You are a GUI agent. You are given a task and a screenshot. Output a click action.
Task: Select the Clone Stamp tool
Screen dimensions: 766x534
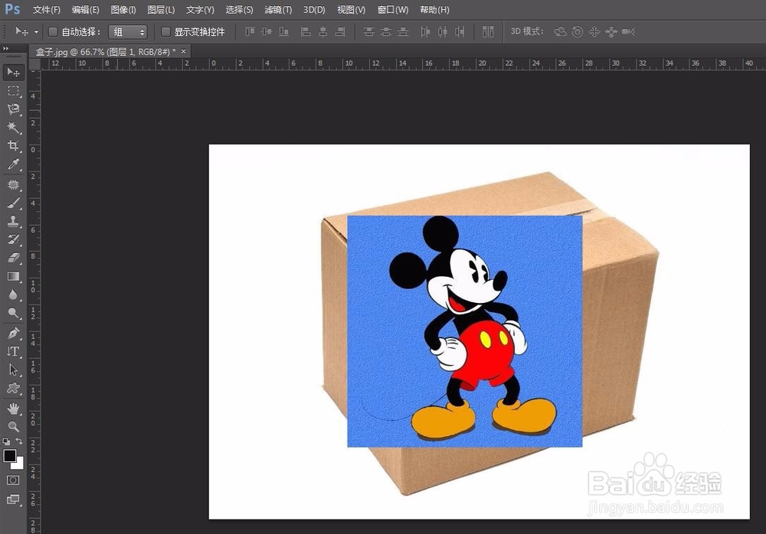pyautogui.click(x=13, y=221)
